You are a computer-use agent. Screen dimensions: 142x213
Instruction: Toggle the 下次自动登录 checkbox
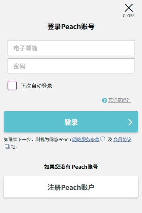click(x=12, y=86)
